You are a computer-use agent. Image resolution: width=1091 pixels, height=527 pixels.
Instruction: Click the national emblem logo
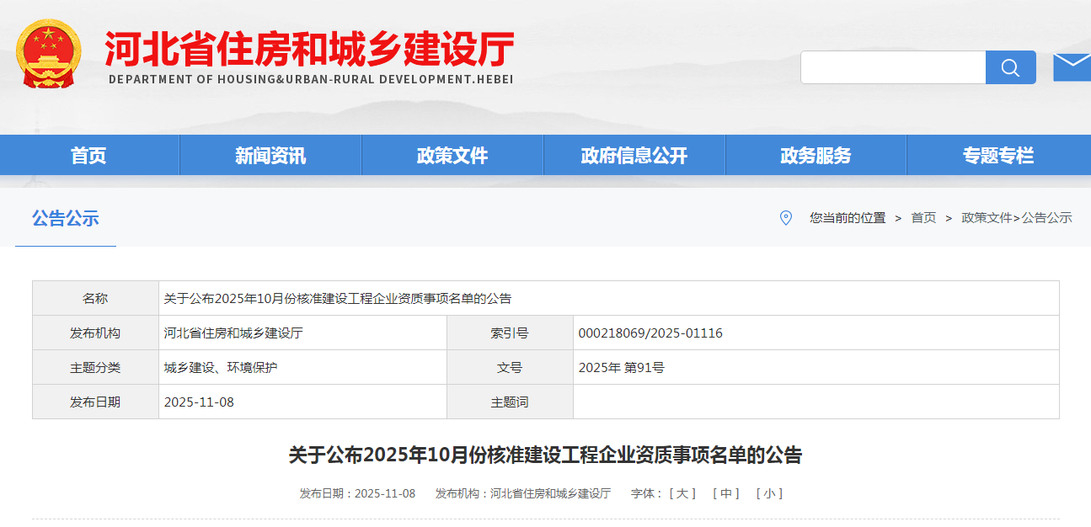[x=49, y=54]
